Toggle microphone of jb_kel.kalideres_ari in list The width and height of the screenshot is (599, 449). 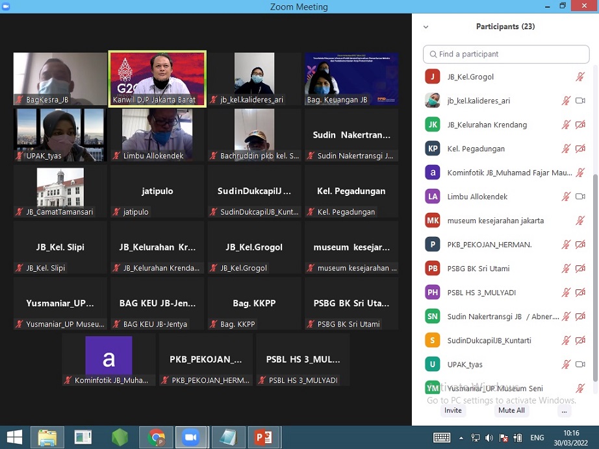(x=566, y=101)
